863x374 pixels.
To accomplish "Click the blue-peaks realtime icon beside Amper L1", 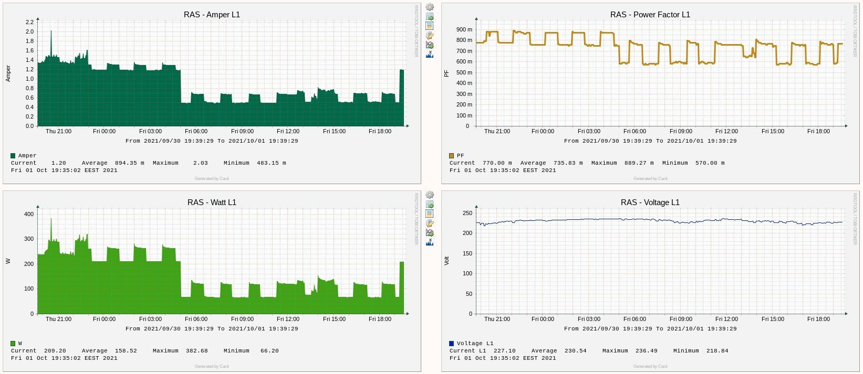I will 430,54.
